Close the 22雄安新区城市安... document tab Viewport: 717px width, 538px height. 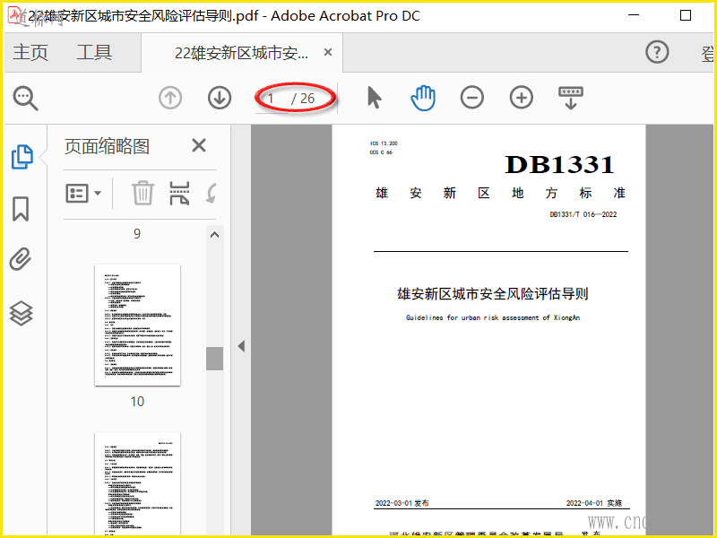click(328, 52)
